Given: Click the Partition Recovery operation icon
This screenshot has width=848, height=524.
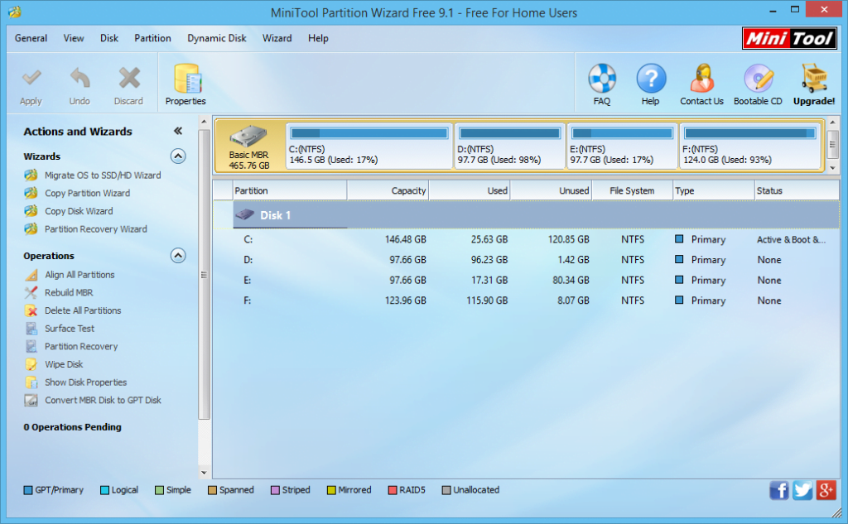Looking at the screenshot, I should [31, 346].
